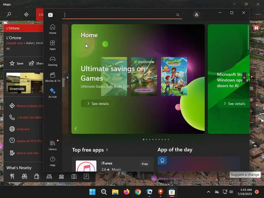Click the Microsoft Store logo icon
Screen dimensions: 264x198
50,15
